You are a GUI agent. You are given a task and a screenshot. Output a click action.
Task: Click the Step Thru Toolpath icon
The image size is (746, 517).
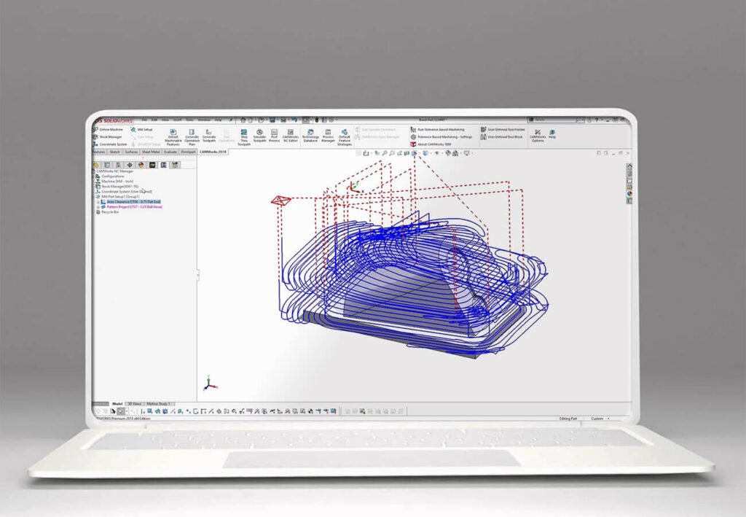[x=243, y=133]
